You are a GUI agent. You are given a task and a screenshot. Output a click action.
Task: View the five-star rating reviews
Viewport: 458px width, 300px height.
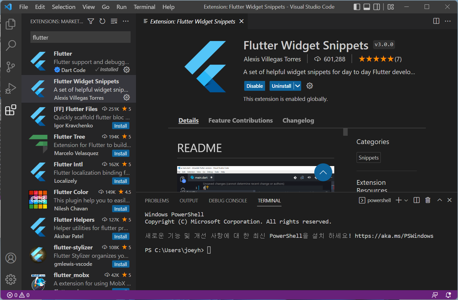tap(380, 59)
